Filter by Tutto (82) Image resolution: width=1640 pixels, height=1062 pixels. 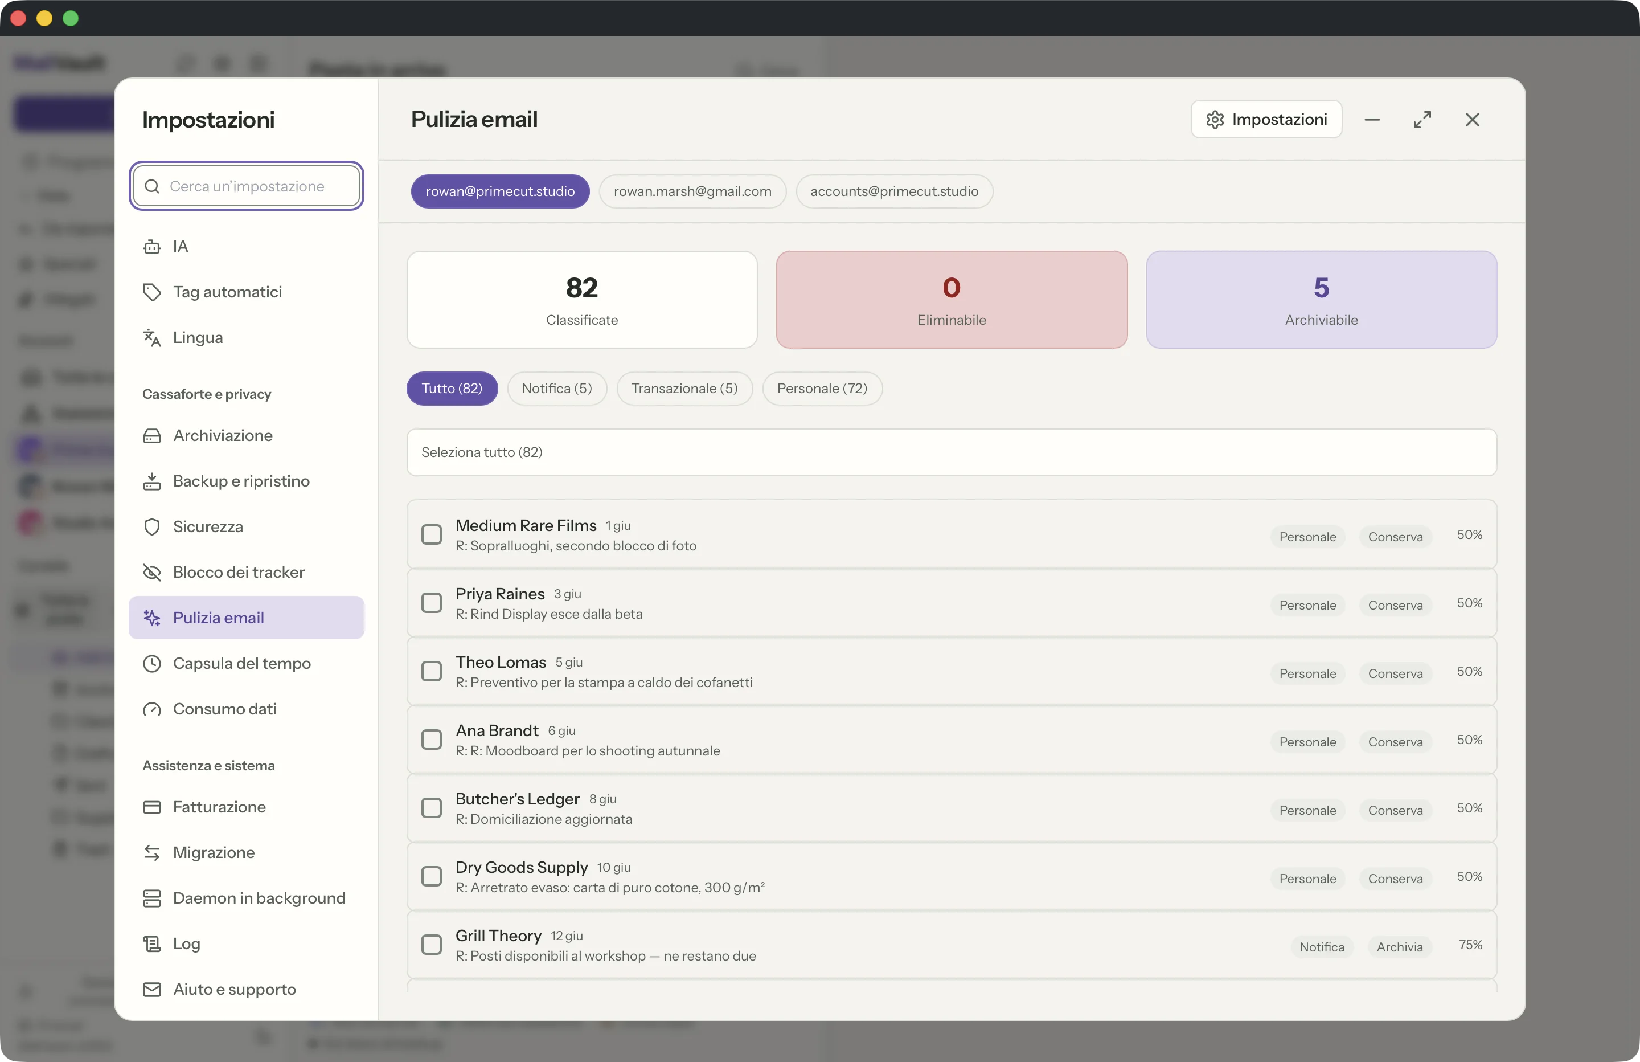(452, 388)
